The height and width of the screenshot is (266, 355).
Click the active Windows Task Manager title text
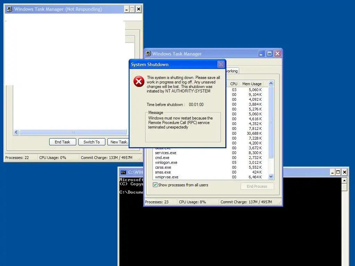pyautogui.click(x=176, y=54)
